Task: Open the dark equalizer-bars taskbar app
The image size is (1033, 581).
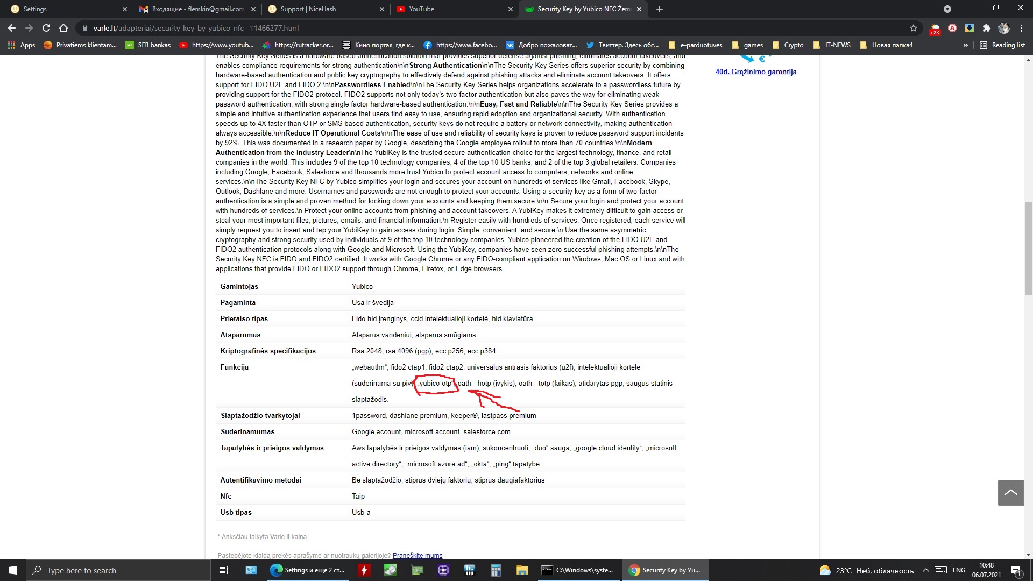Action: coord(470,570)
